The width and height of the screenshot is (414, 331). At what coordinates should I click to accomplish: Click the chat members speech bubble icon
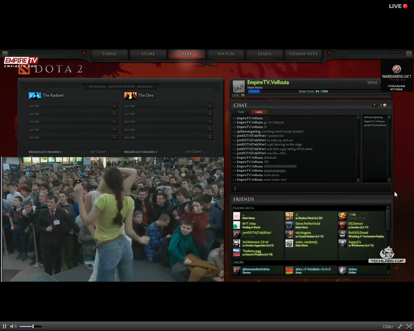click(385, 105)
